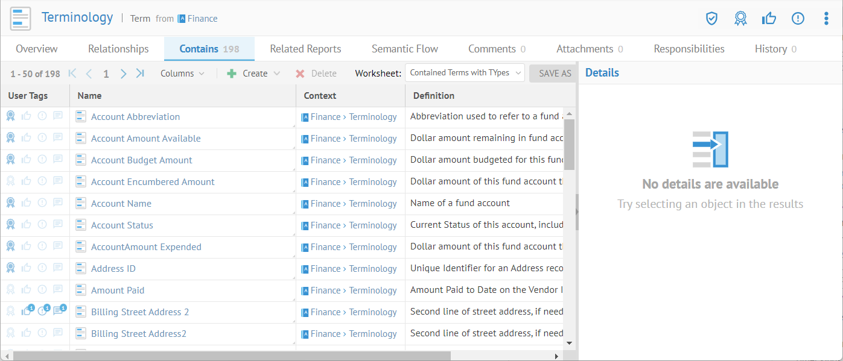Click the thumbs-up endorse icon in header
843x361 pixels.
[x=769, y=19]
